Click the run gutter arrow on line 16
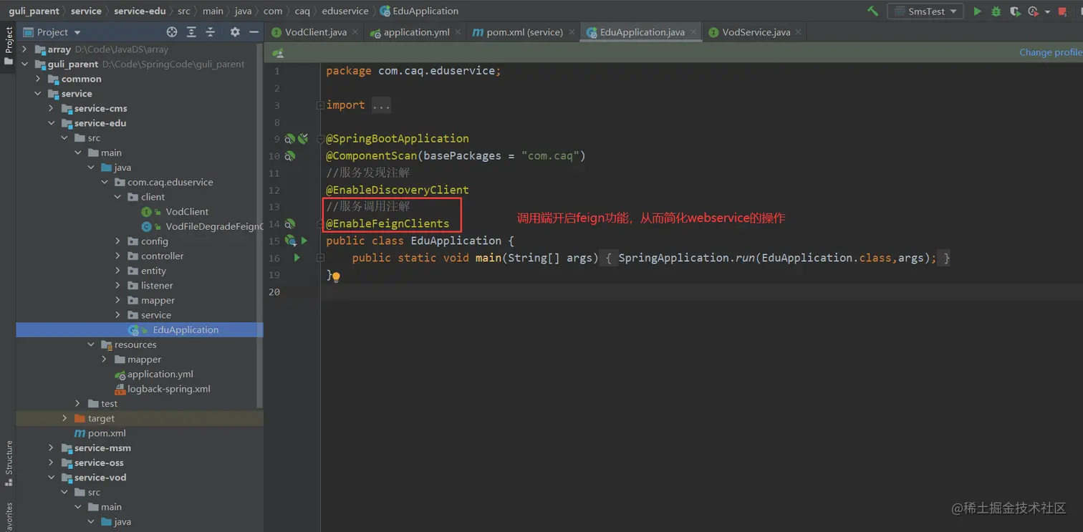The image size is (1083, 532). tap(297, 258)
